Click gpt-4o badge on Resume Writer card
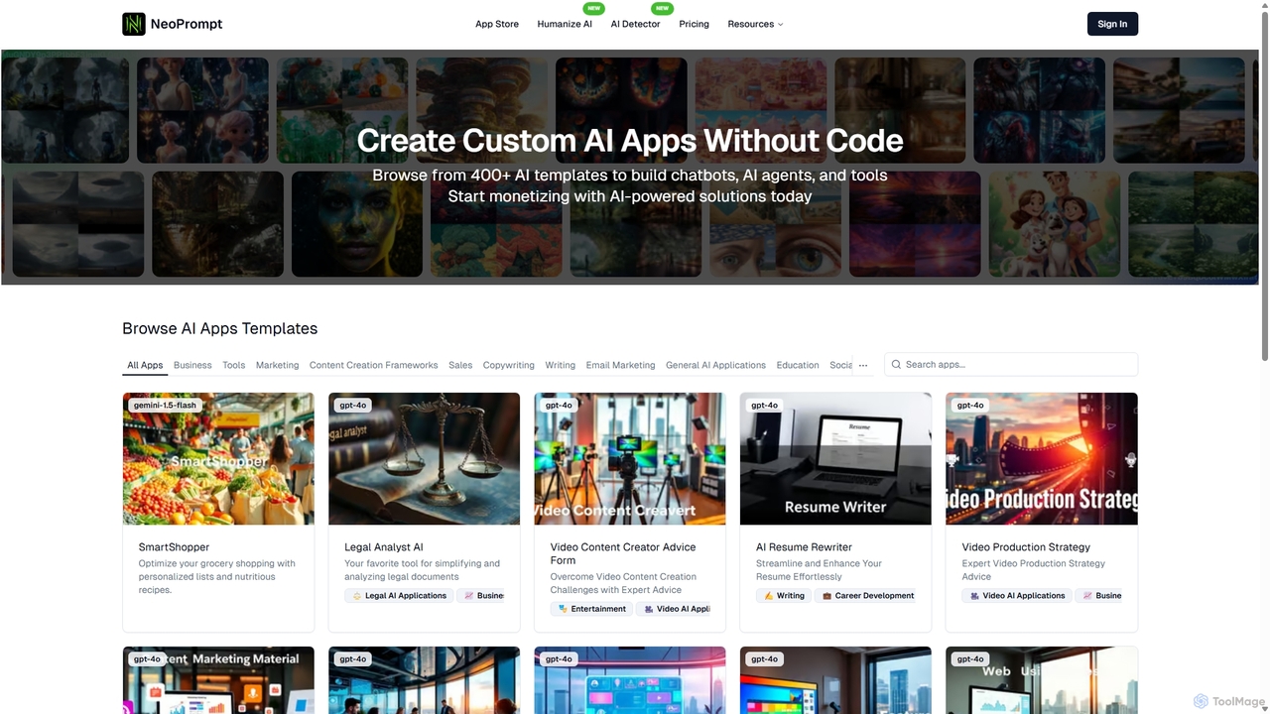 pyautogui.click(x=765, y=405)
